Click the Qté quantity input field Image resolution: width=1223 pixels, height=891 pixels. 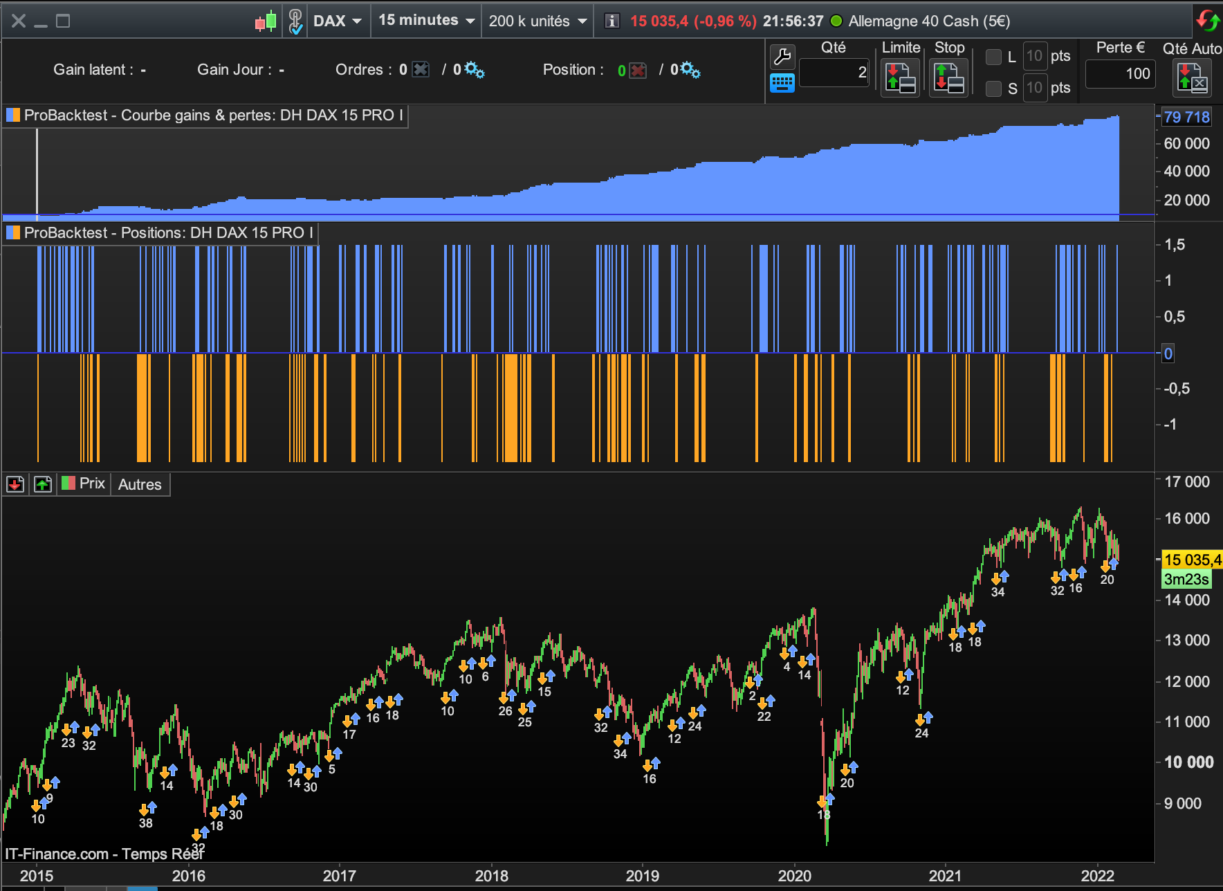834,73
